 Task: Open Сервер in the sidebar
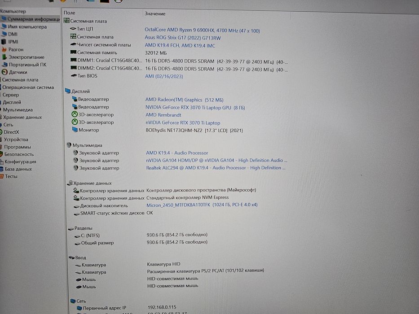click(11, 95)
